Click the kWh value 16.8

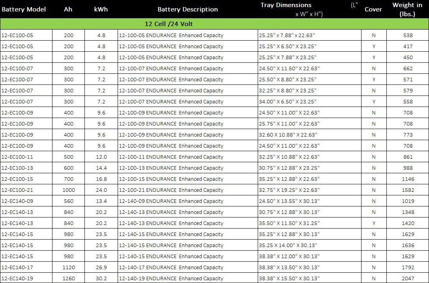(101, 179)
